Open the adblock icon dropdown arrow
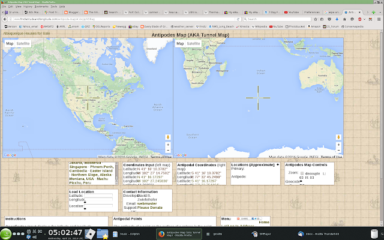This screenshot has width=384, height=240. pyautogui.click(x=364, y=19)
